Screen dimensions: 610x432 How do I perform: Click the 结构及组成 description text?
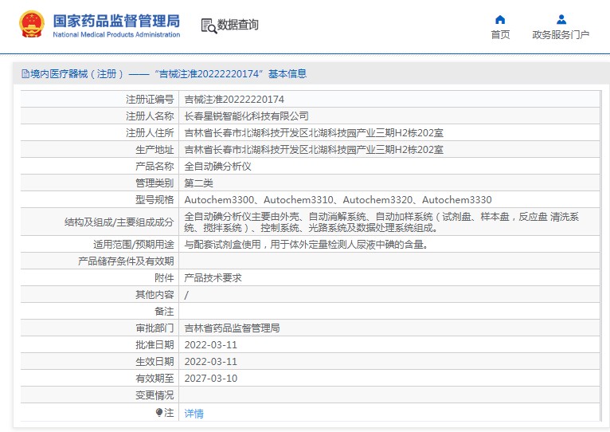(381, 222)
